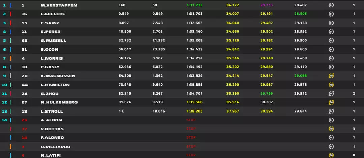Click Zhou's hard tyre icon
This screenshot has width=364, height=158.
point(331,94)
